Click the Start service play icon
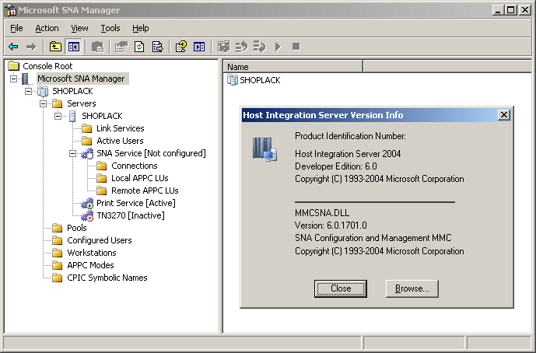 [x=278, y=47]
